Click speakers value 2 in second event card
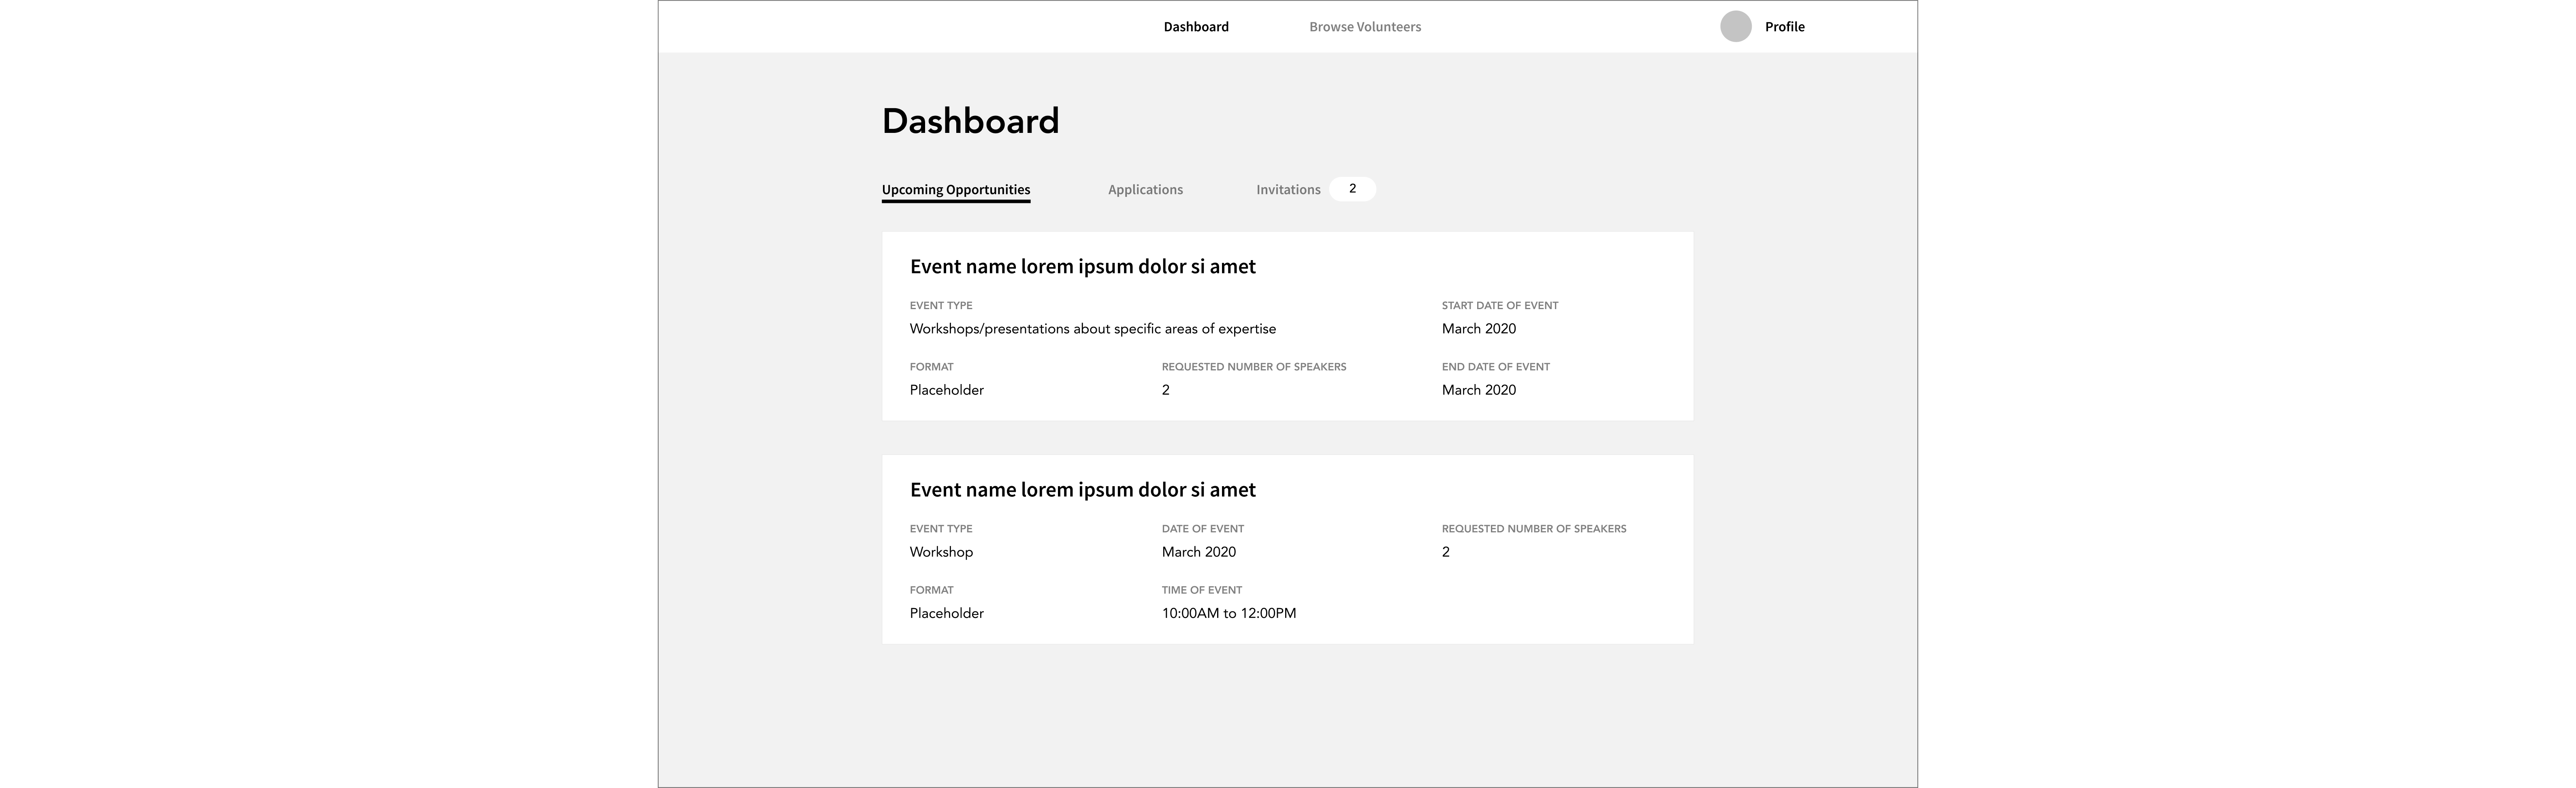Viewport: 2576px width, 788px height. coord(1445,552)
